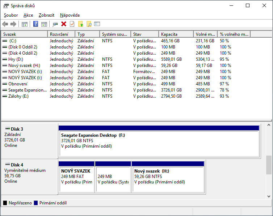Viewport: 273px width, 216px height.
Task: Open the Akce menu
Action: click(x=28, y=15)
